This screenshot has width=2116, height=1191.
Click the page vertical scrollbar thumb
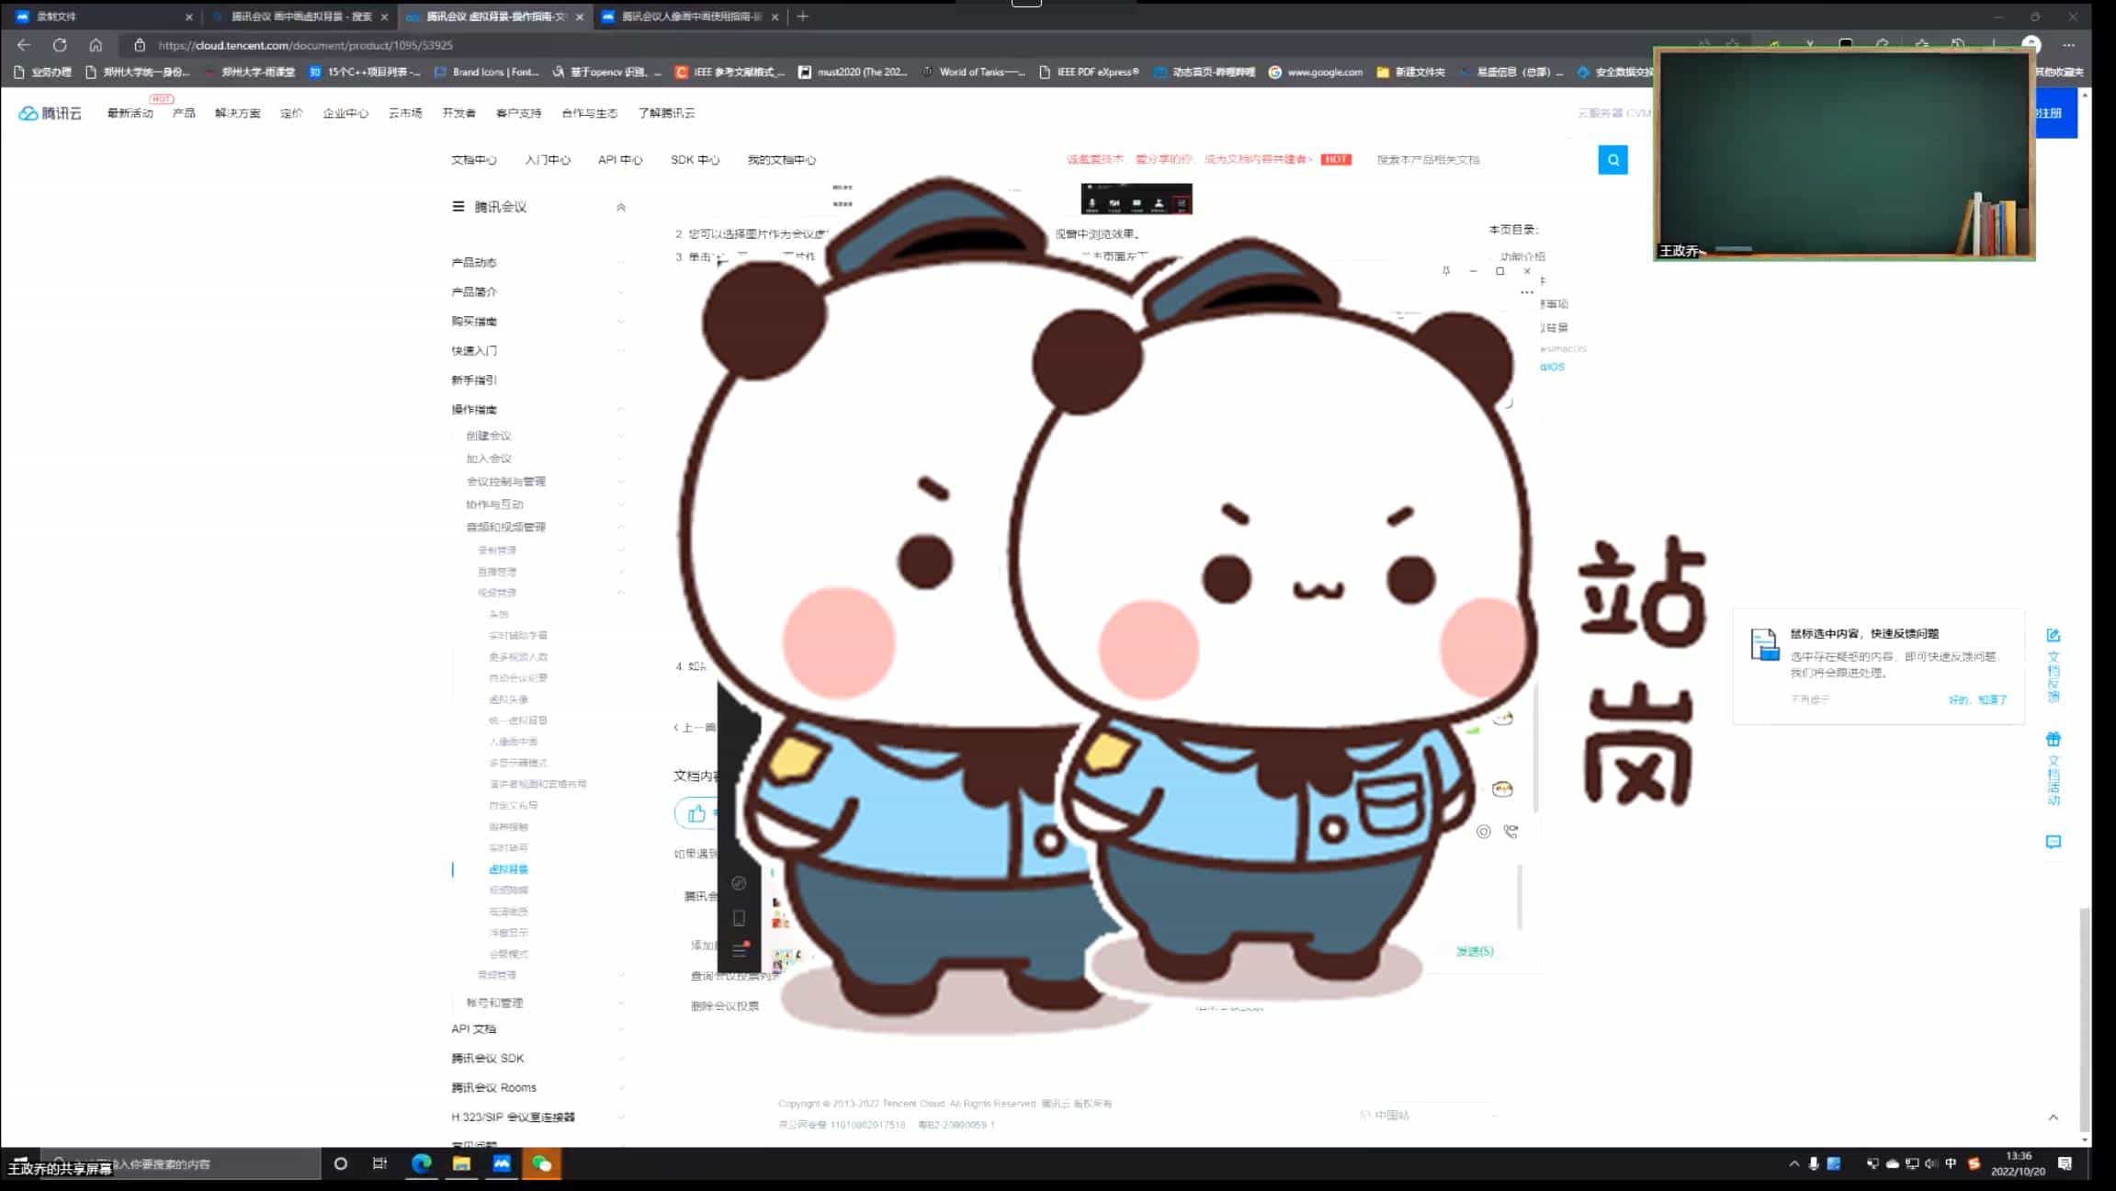[x=2084, y=1018]
